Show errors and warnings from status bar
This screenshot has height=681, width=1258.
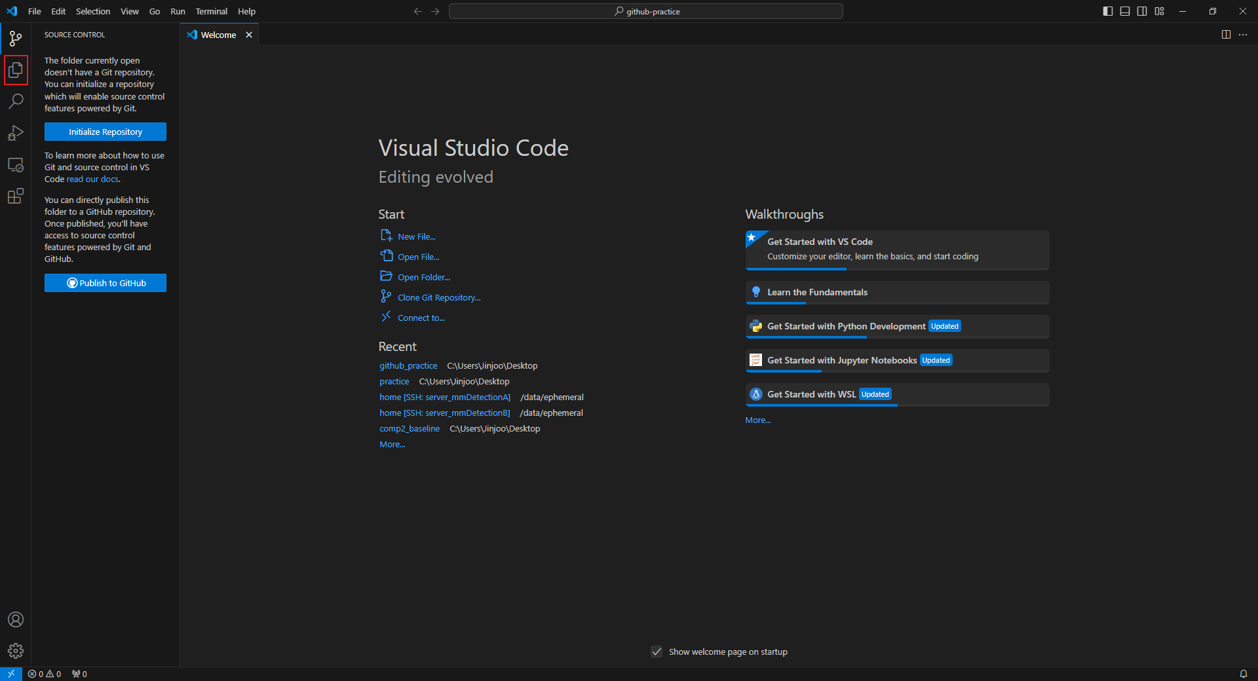click(x=45, y=674)
